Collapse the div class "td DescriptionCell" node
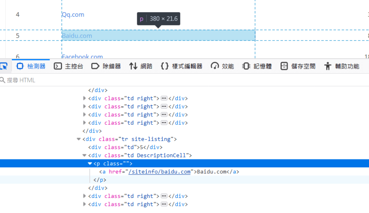 click(x=84, y=155)
